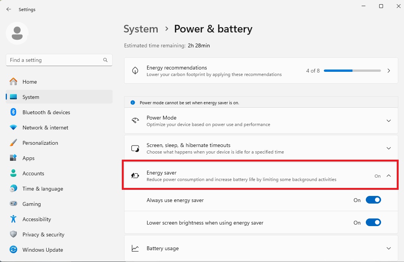The height and width of the screenshot is (262, 404).
Task: Click the Bluetooth icon in sidebar
Action: tap(13, 112)
